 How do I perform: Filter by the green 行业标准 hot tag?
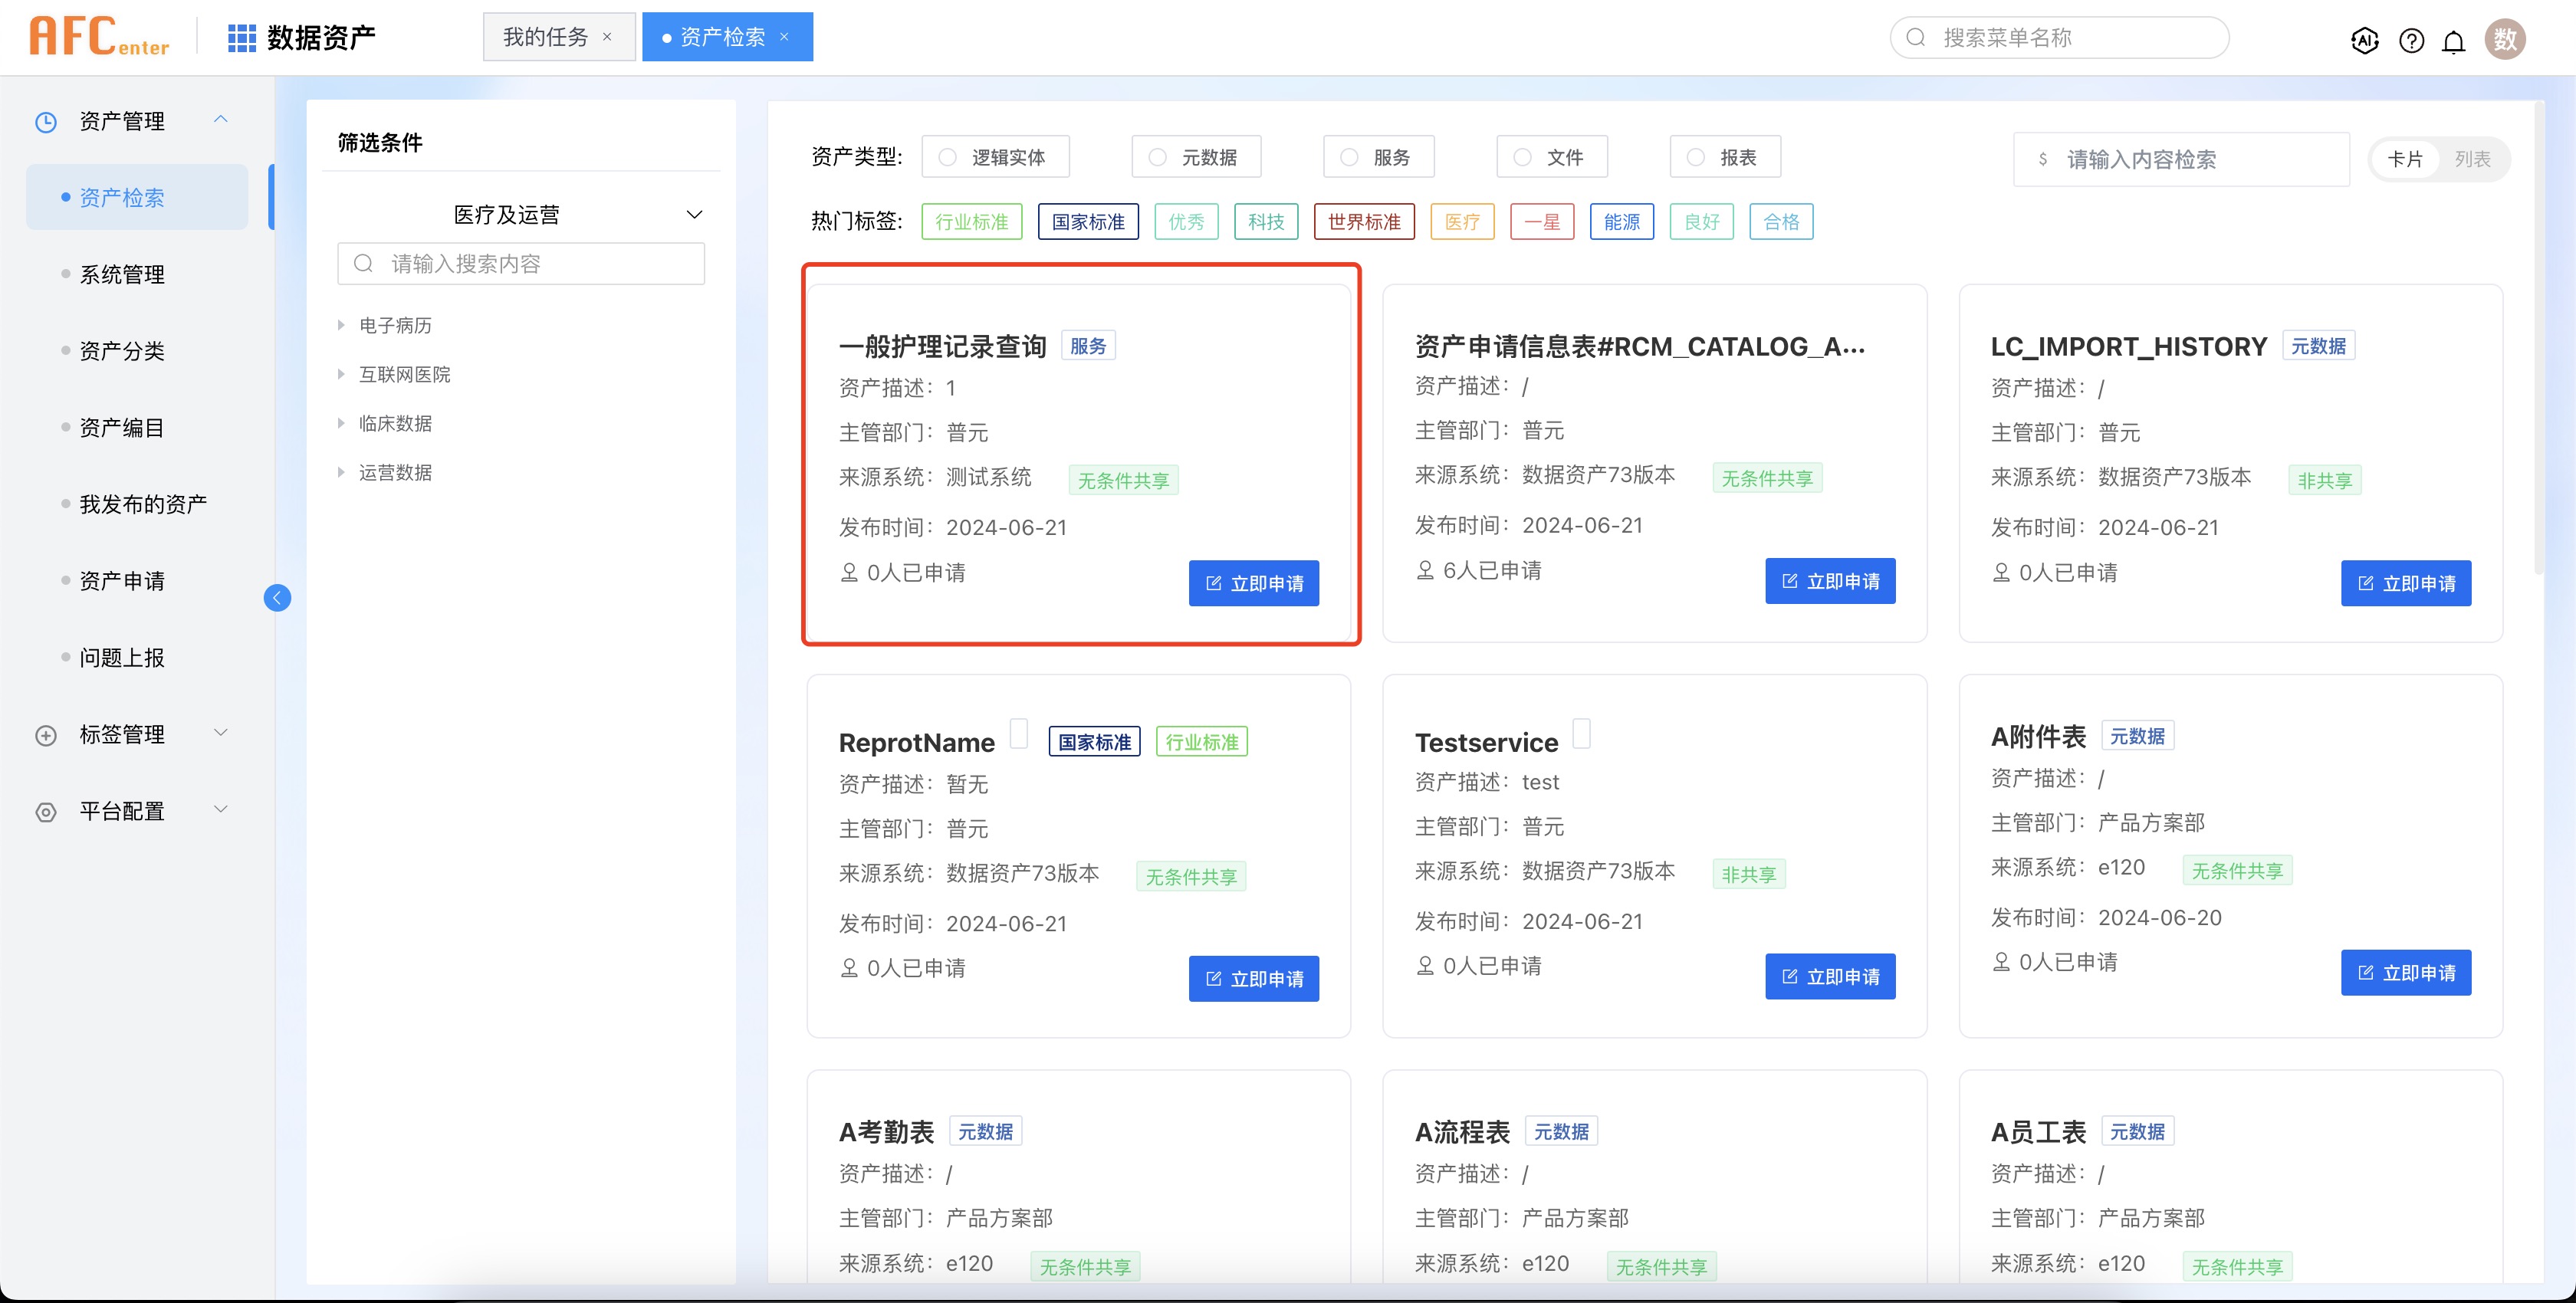[x=972, y=221]
